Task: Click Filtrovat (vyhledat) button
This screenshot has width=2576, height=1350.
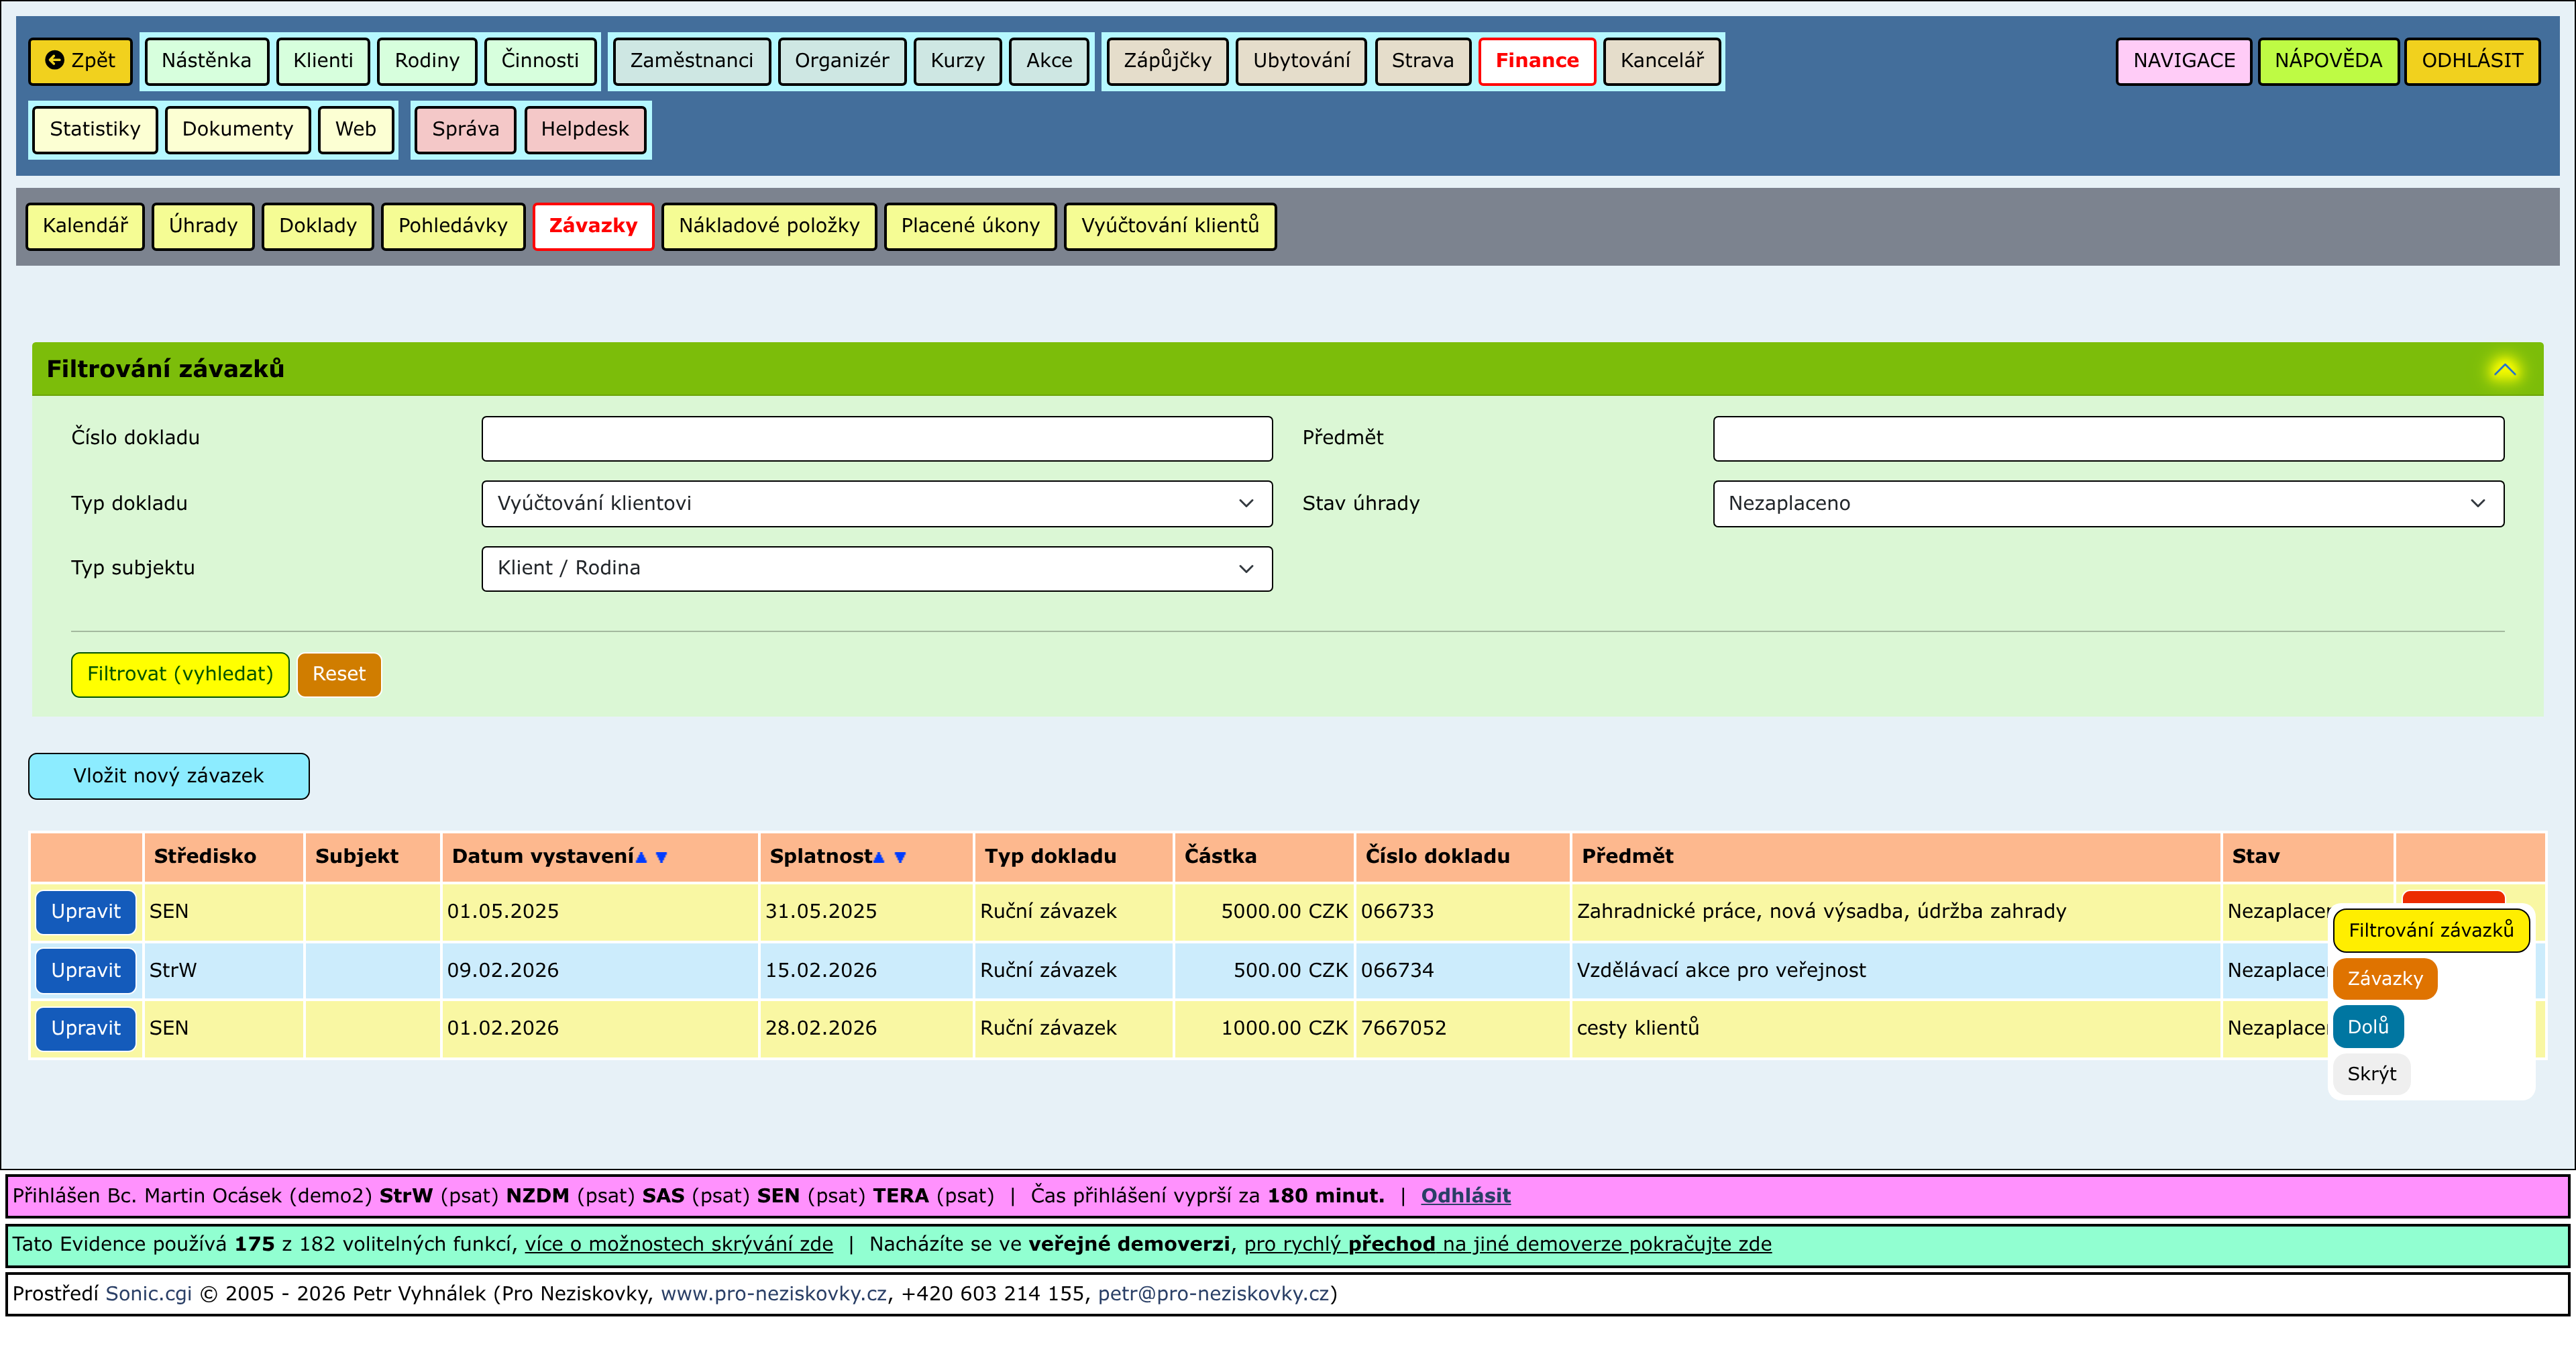Action: [180, 674]
